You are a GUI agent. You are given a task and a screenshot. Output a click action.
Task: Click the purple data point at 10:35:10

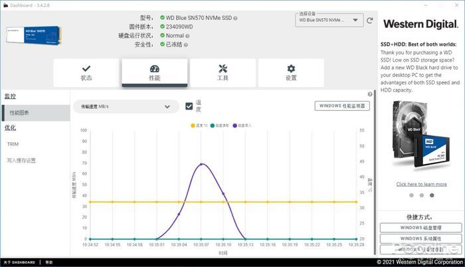coord(223,194)
